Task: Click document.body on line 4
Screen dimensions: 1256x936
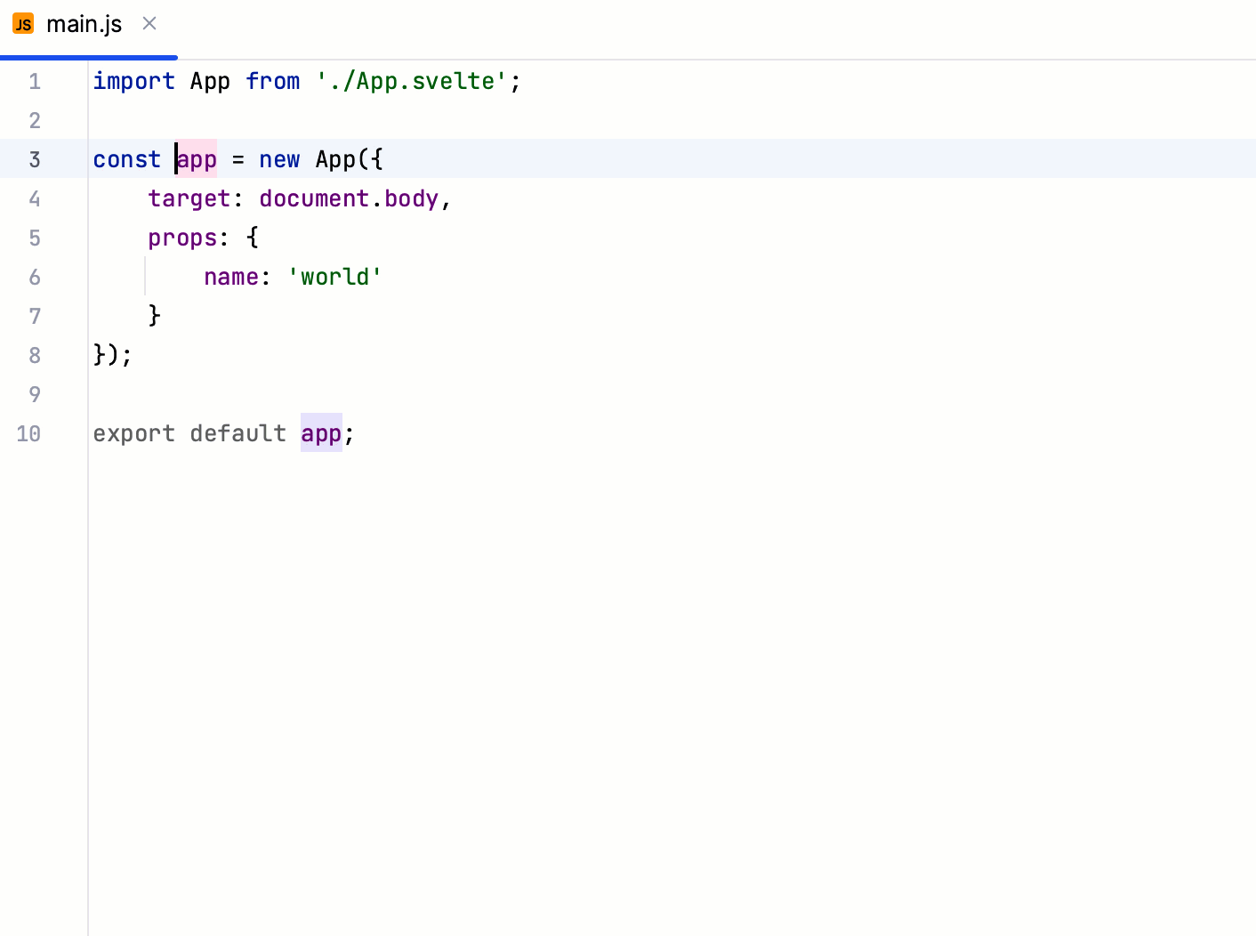Action: coord(347,198)
